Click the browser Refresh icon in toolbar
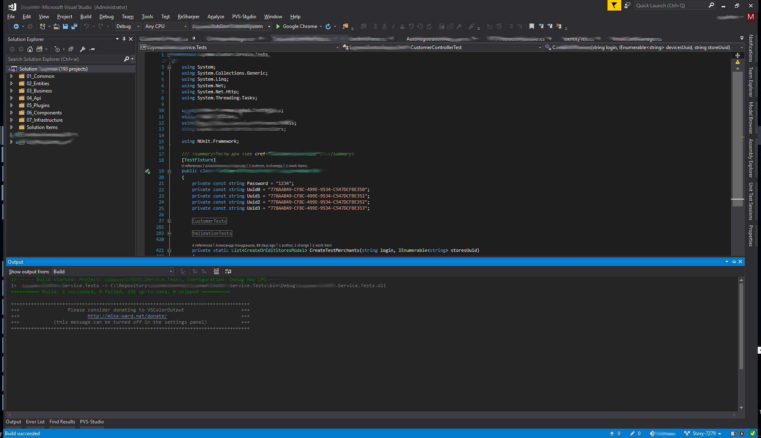This screenshot has height=438, width=761. coord(328,26)
